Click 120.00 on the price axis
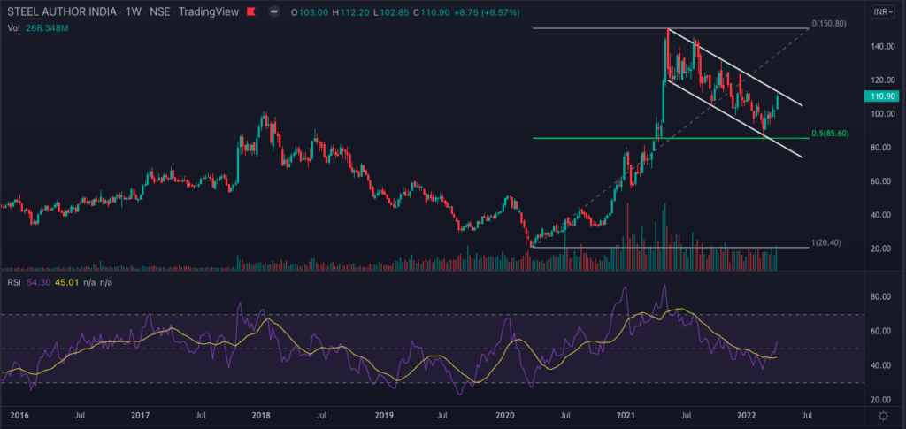Image resolution: width=906 pixels, height=429 pixels. [x=881, y=80]
